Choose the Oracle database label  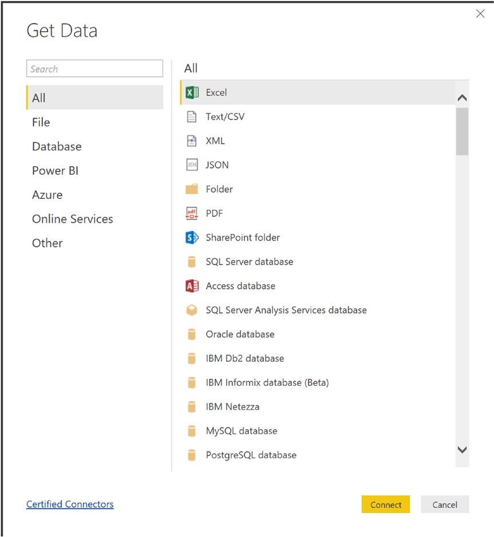pyautogui.click(x=240, y=334)
